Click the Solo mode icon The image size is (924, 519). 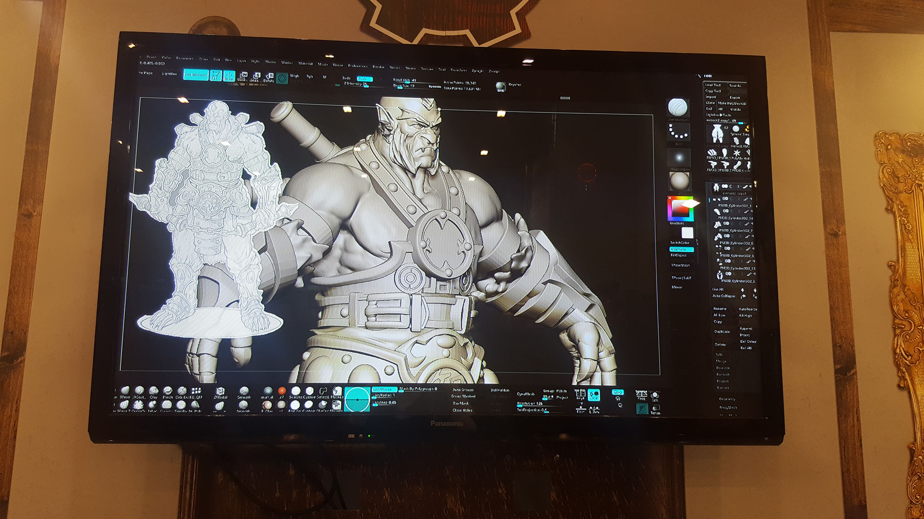coord(655,396)
